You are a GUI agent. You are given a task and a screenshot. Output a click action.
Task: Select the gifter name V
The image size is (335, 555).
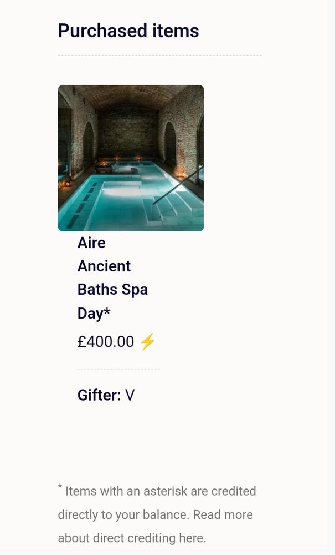130,395
